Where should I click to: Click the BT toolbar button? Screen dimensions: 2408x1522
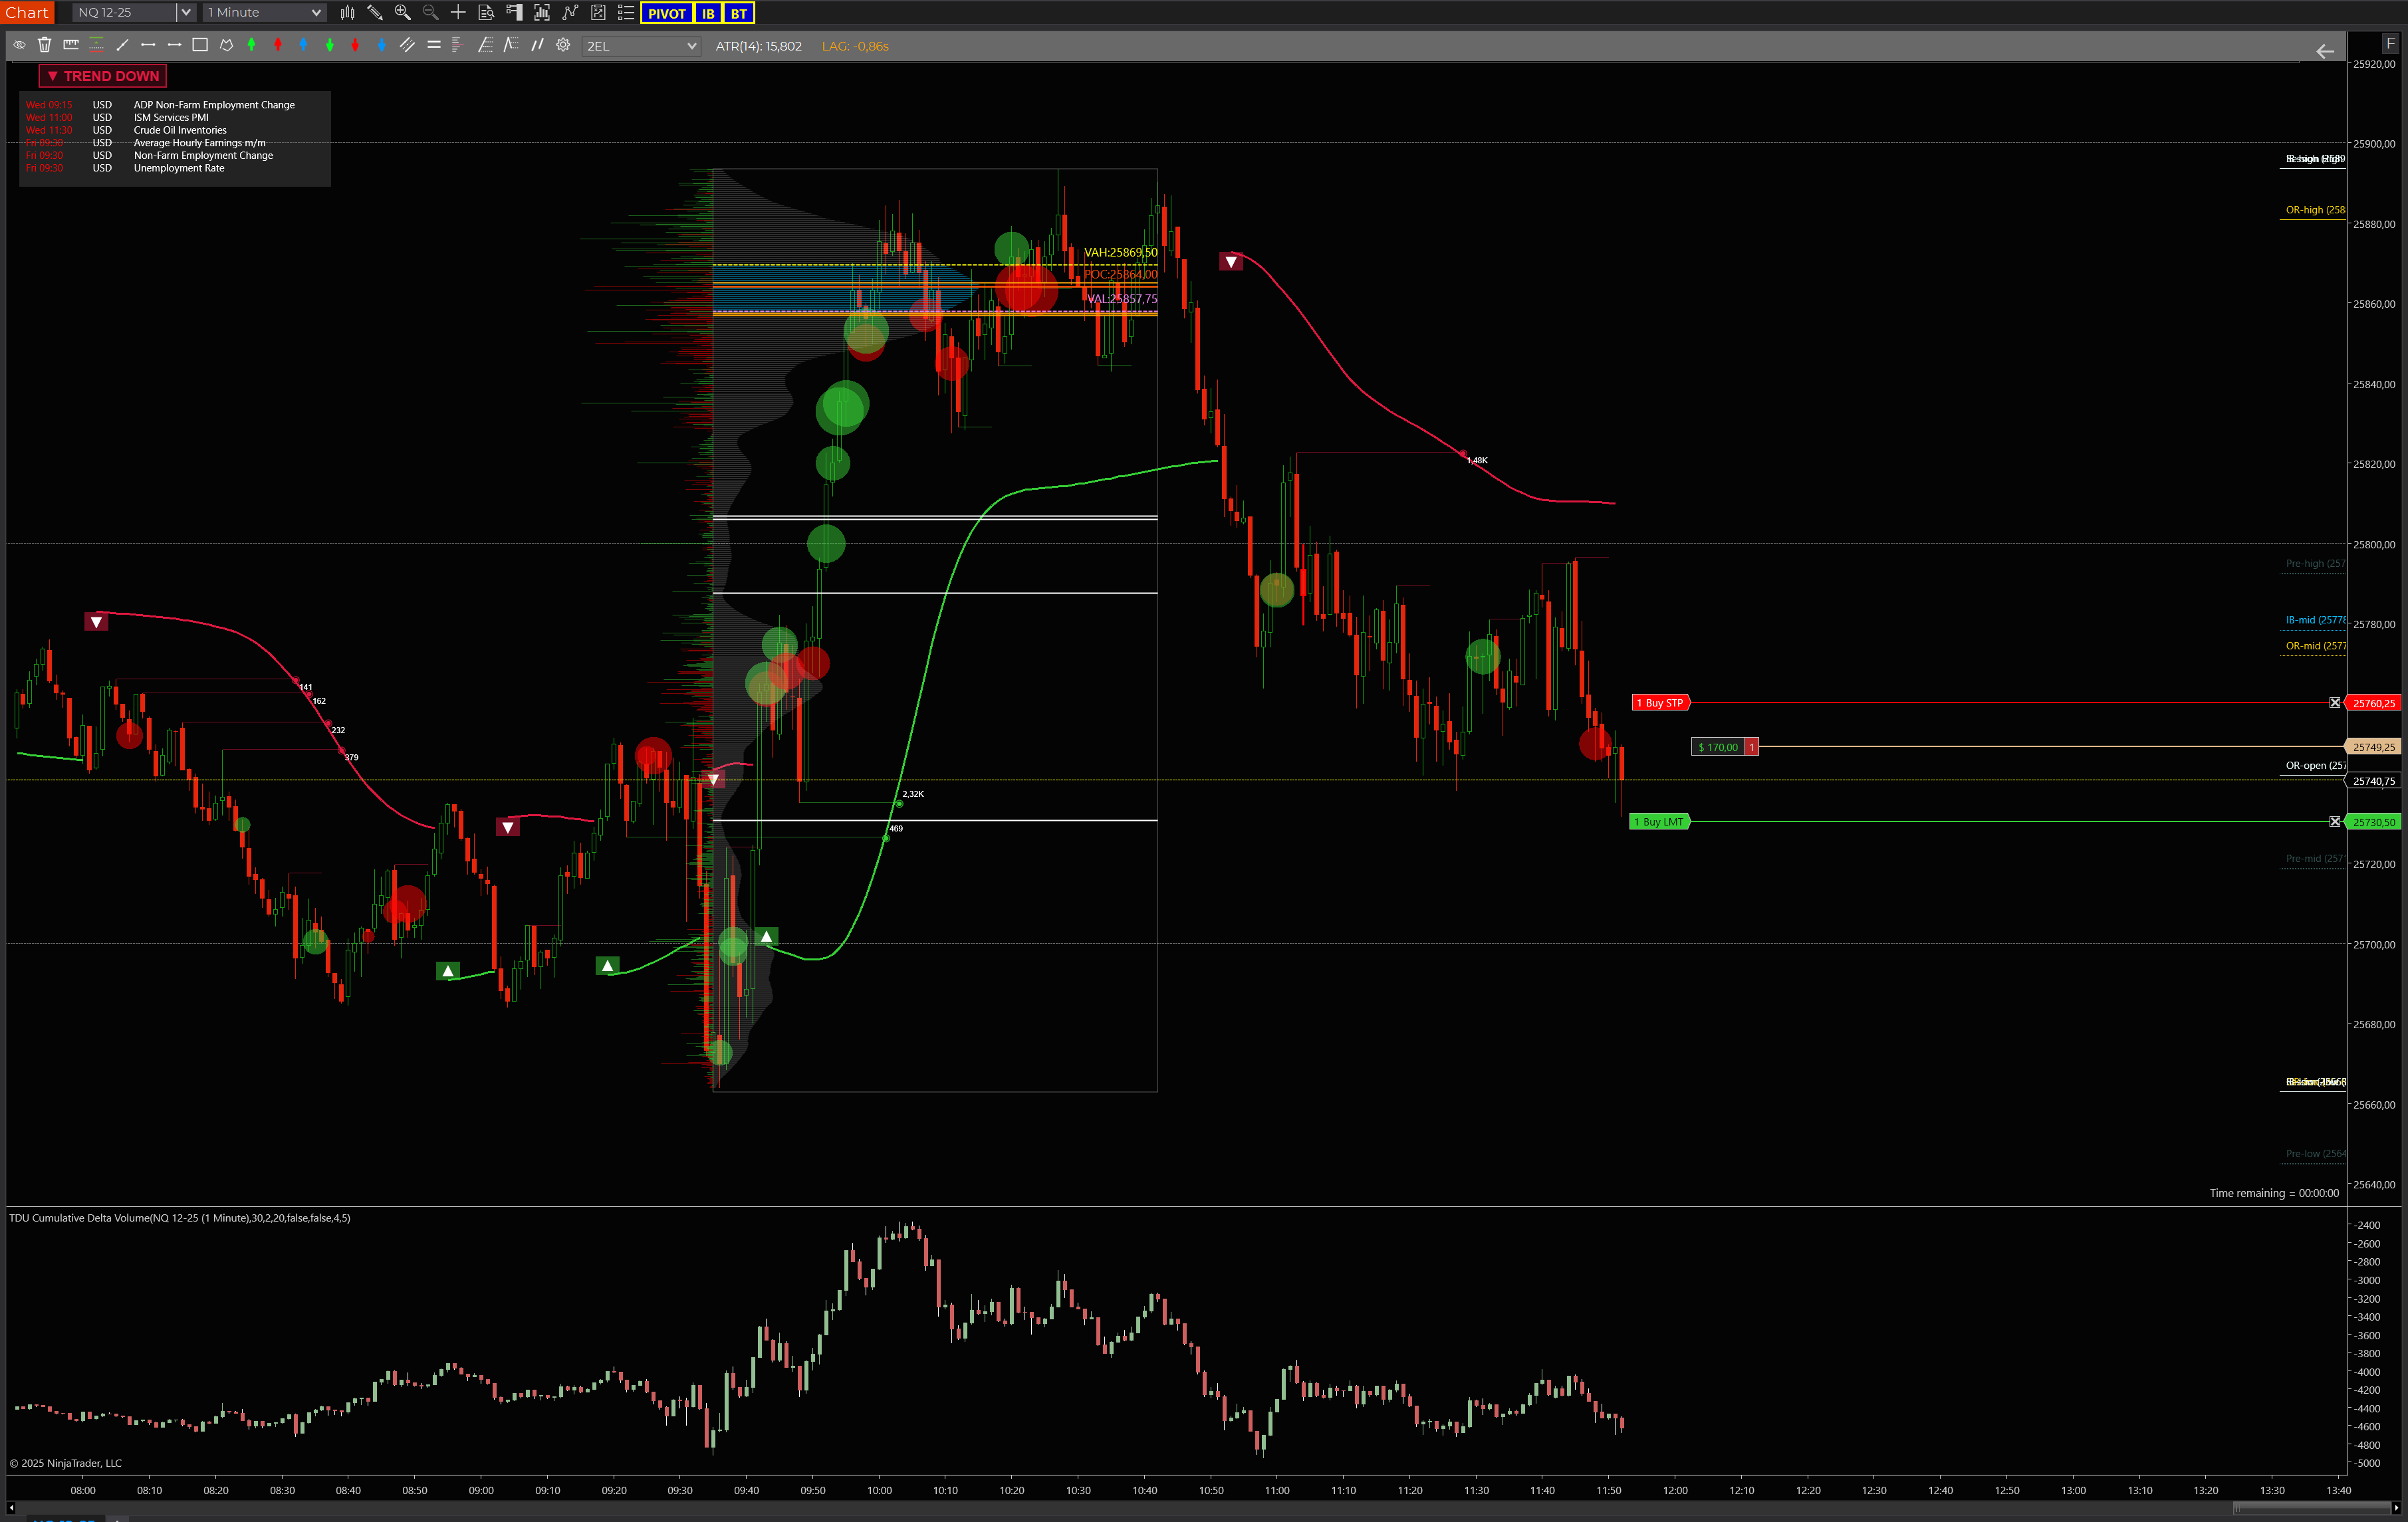point(739,13)
